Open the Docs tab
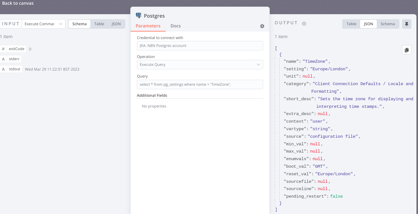418x214 pixels. pos(176,26)
